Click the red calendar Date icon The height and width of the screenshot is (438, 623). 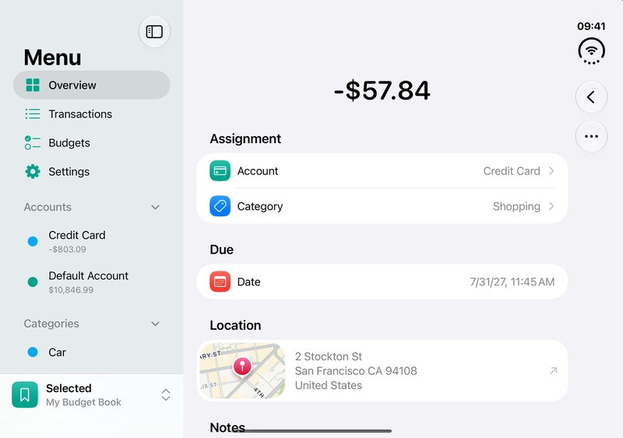tap(220, 282)
